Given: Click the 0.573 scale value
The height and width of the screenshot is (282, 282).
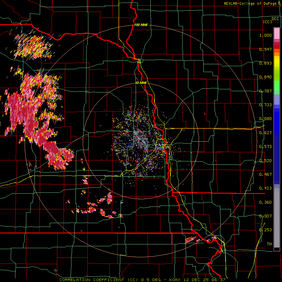Looking at the screenshot, I should coord(265,146).
